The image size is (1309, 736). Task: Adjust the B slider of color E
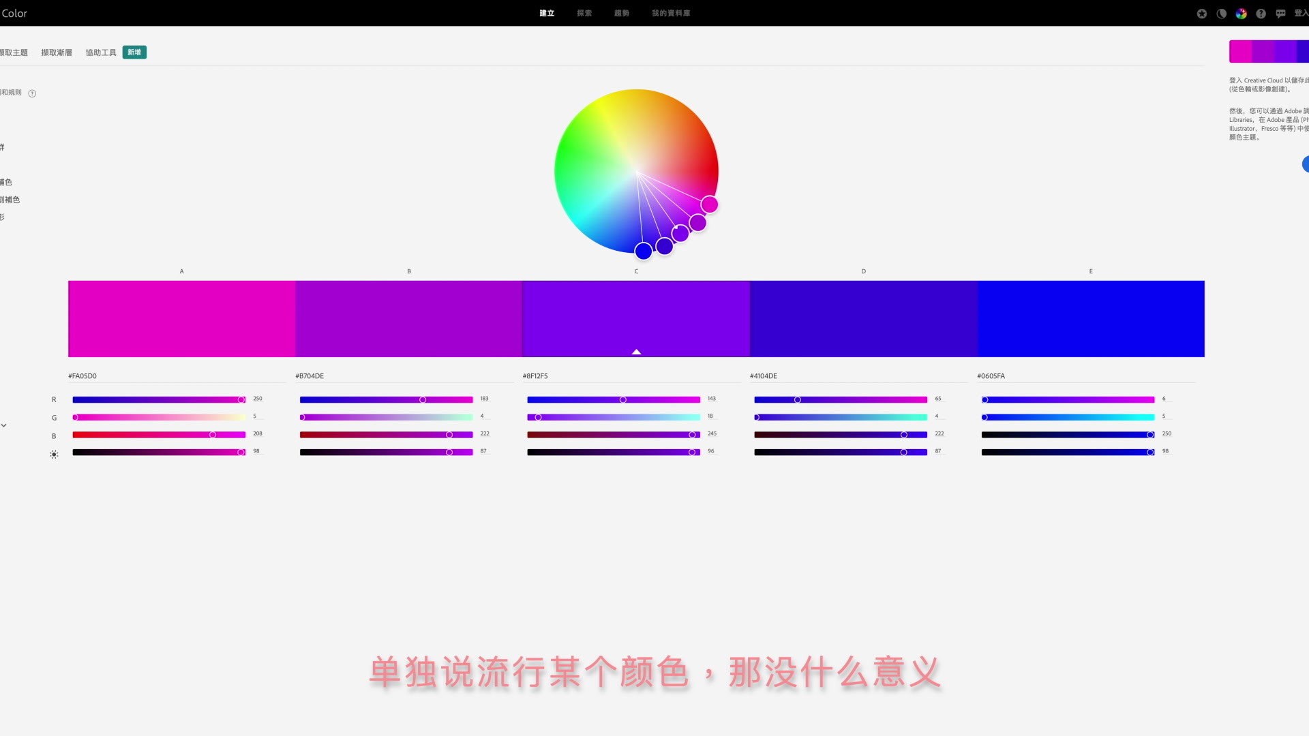pyautogui.click(x=1068, y=435)
